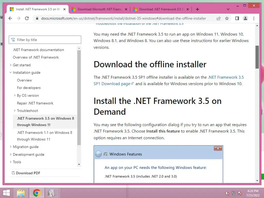
Task: Click the Chrome taskbar icon
Action: pos(37,193)
